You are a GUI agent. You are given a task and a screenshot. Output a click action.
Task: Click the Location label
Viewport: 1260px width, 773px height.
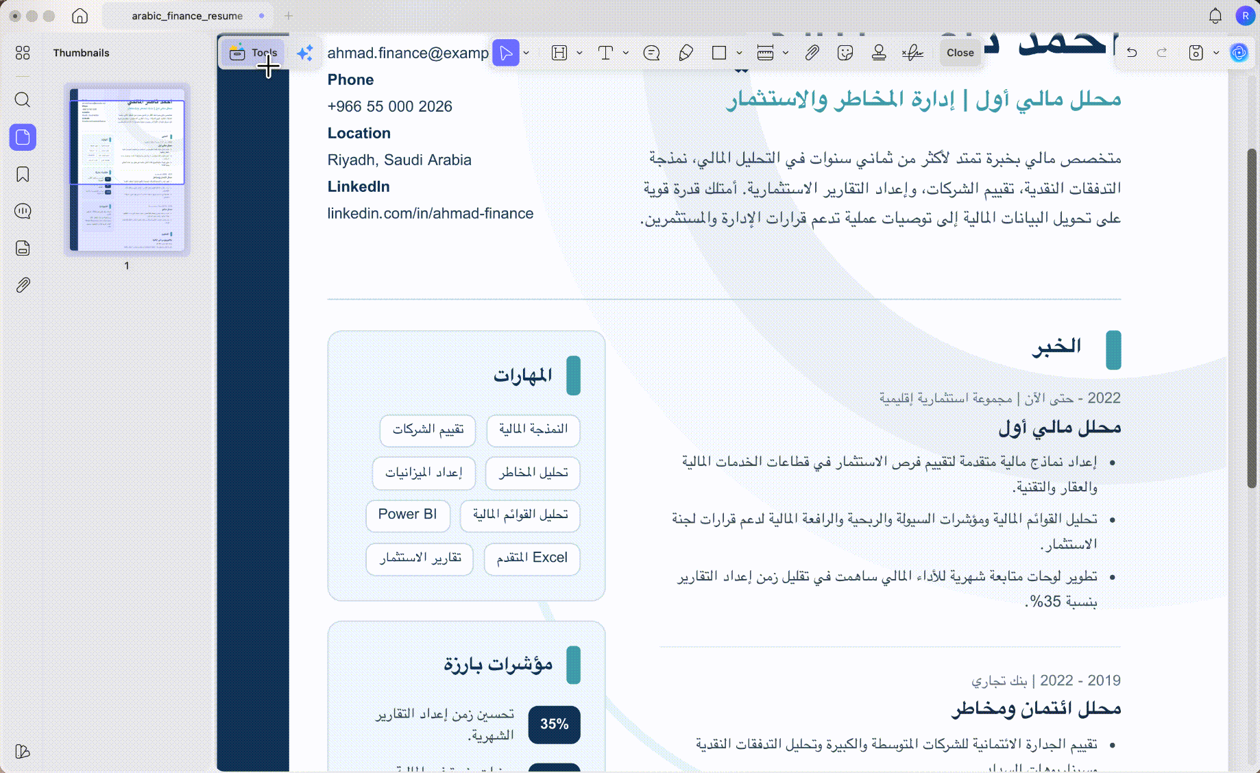pyautogui.click(x=359, y=134)
